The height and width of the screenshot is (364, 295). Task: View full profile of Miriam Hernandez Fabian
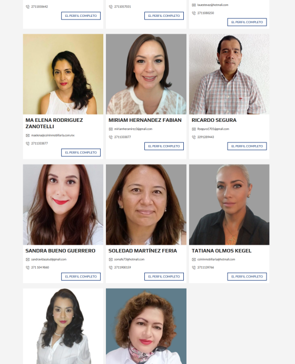[164, 146]
